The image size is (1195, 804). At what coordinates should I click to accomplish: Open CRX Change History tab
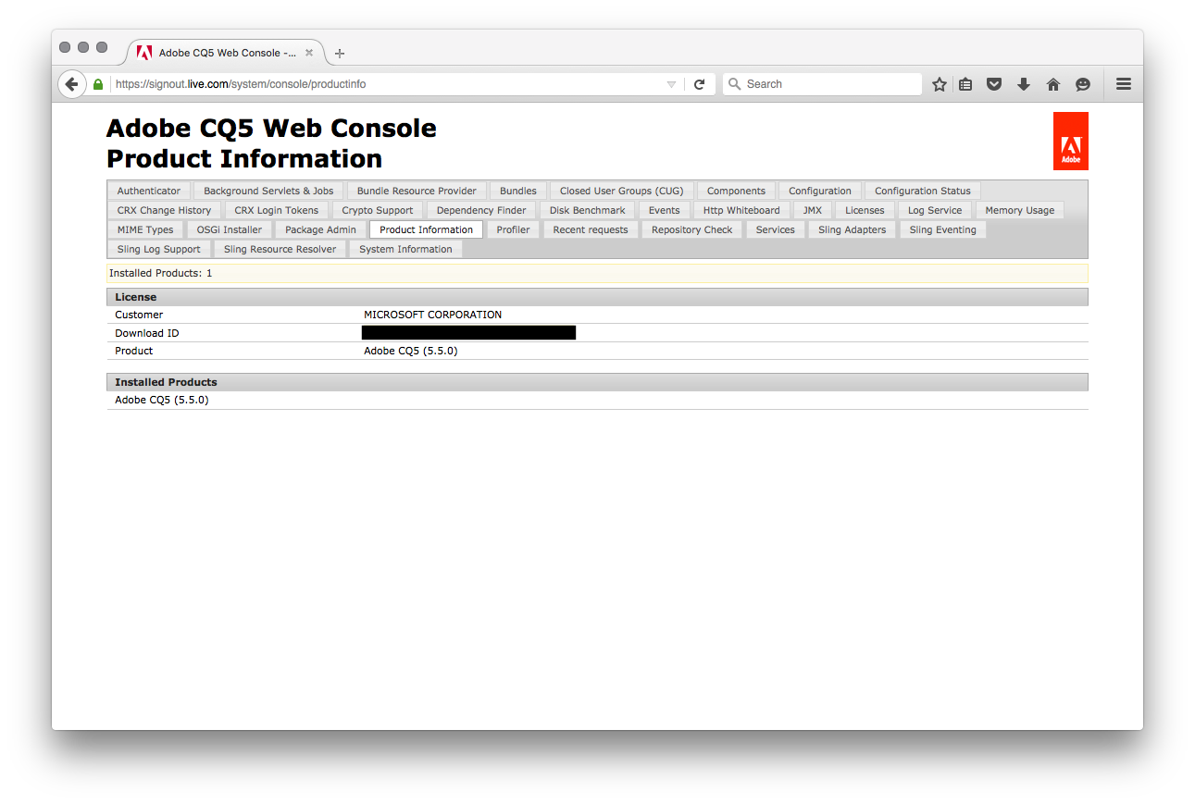click(164, 210)
